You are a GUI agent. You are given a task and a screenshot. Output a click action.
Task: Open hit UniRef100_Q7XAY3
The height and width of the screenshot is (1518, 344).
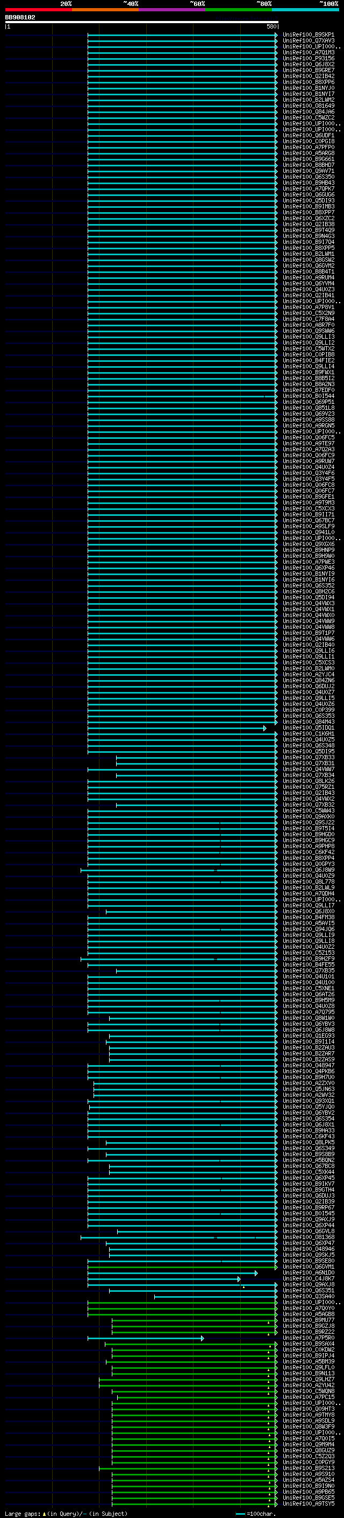tap(309, 41)
